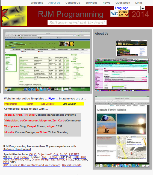Open the Tiki Wiki link

[29, 115]
